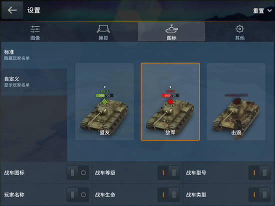Disable the 战车等级 switch
This screenshot has width=275, height=206.
click(x=168, y=173)
